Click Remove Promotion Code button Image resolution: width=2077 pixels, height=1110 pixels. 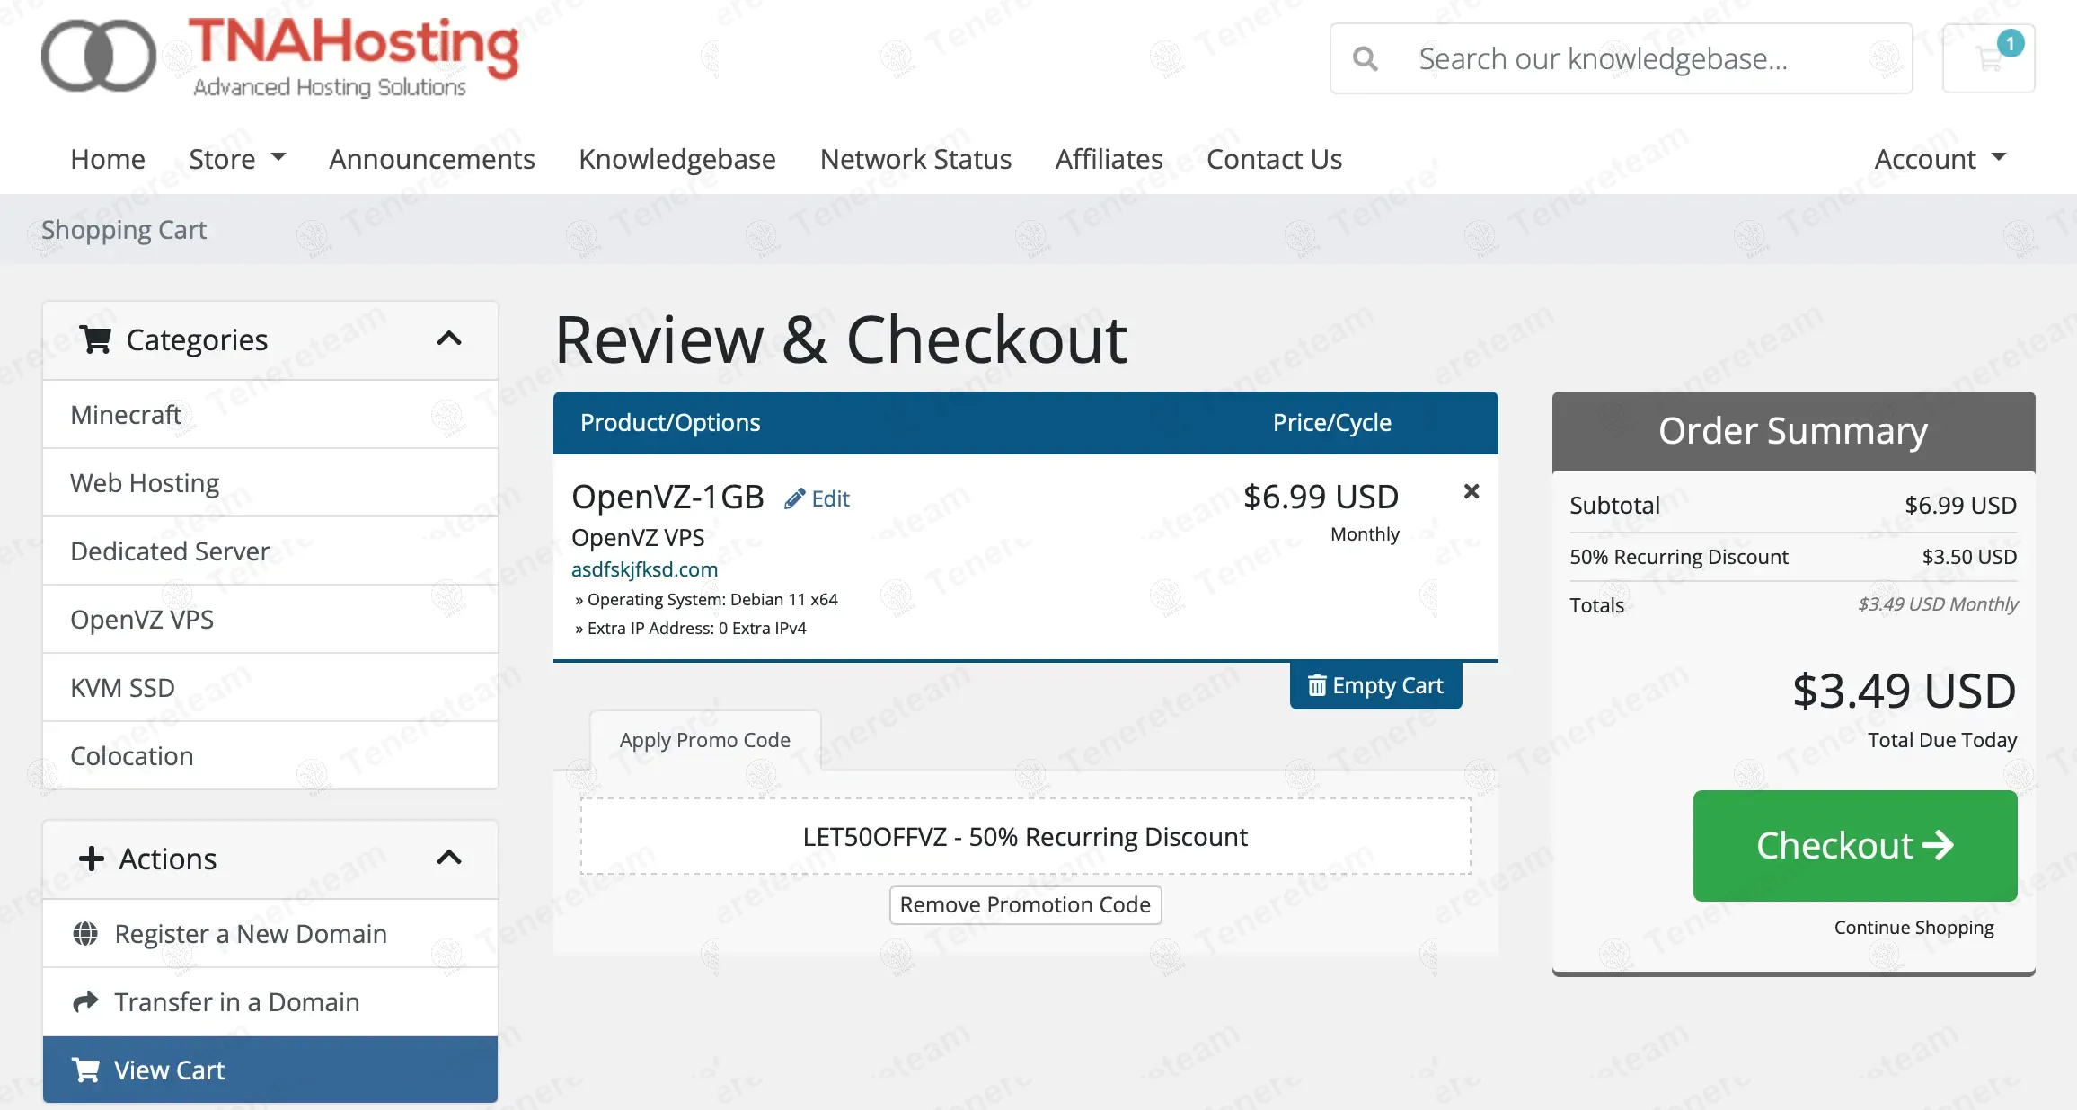(1025, 905)
